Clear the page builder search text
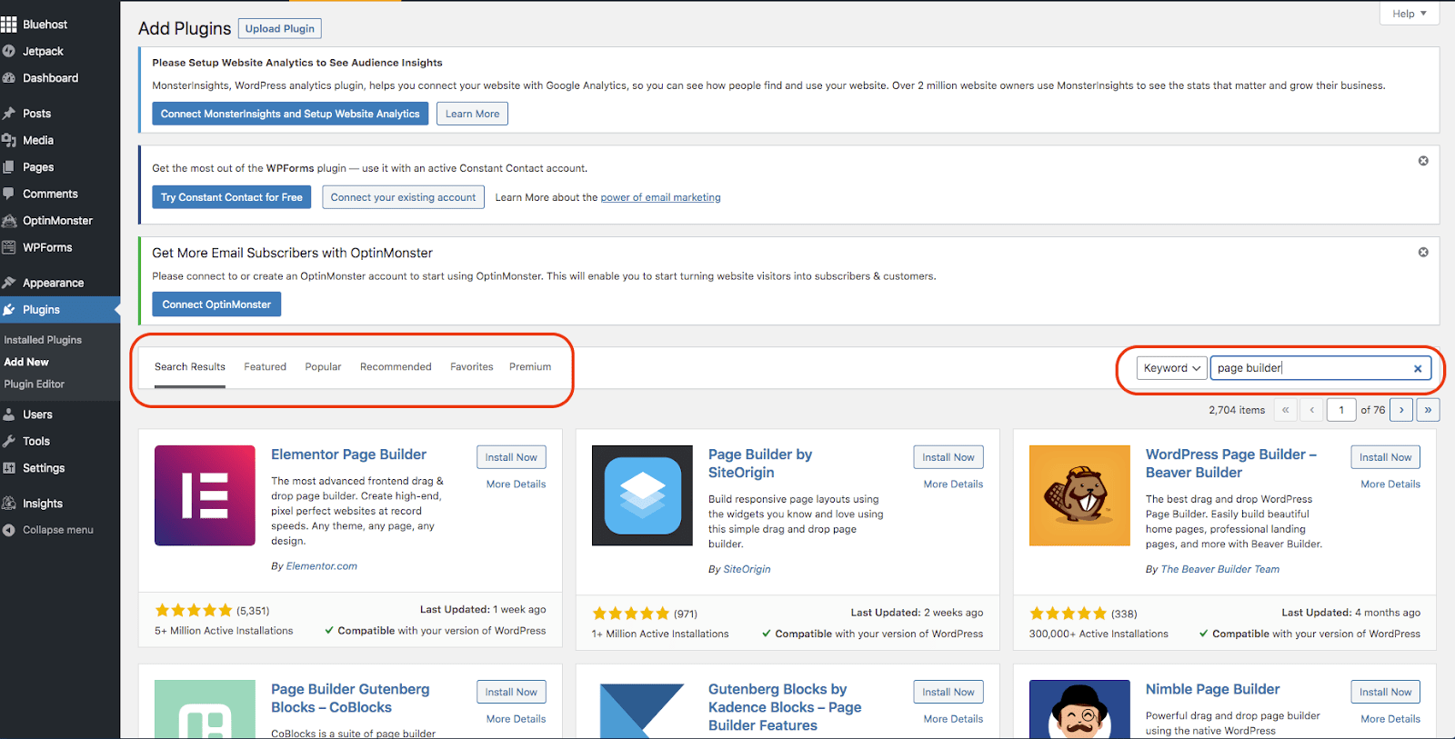Screen dimensions: 1455x739 [x=1418, y=368]
